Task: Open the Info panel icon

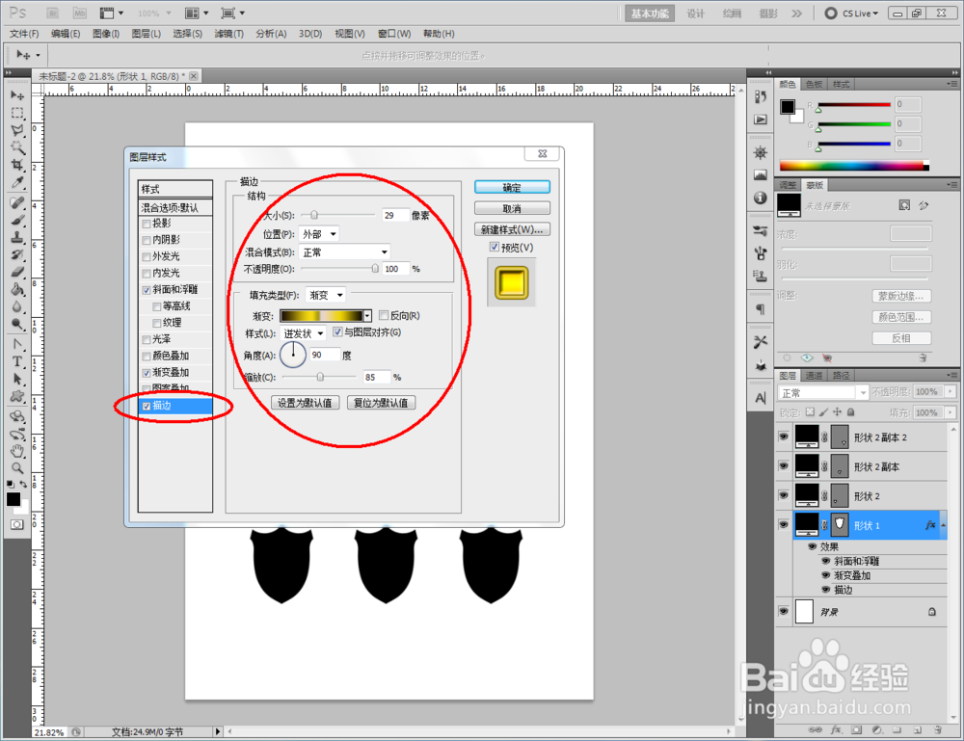Action: coord(761,198)
